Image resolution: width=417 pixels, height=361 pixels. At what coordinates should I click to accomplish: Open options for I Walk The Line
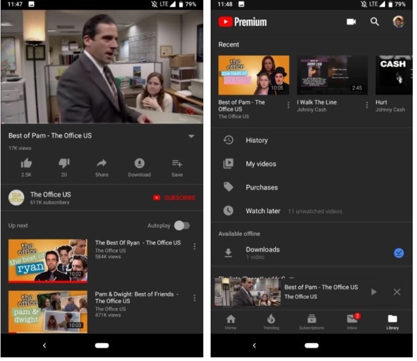tap(367, 105)
